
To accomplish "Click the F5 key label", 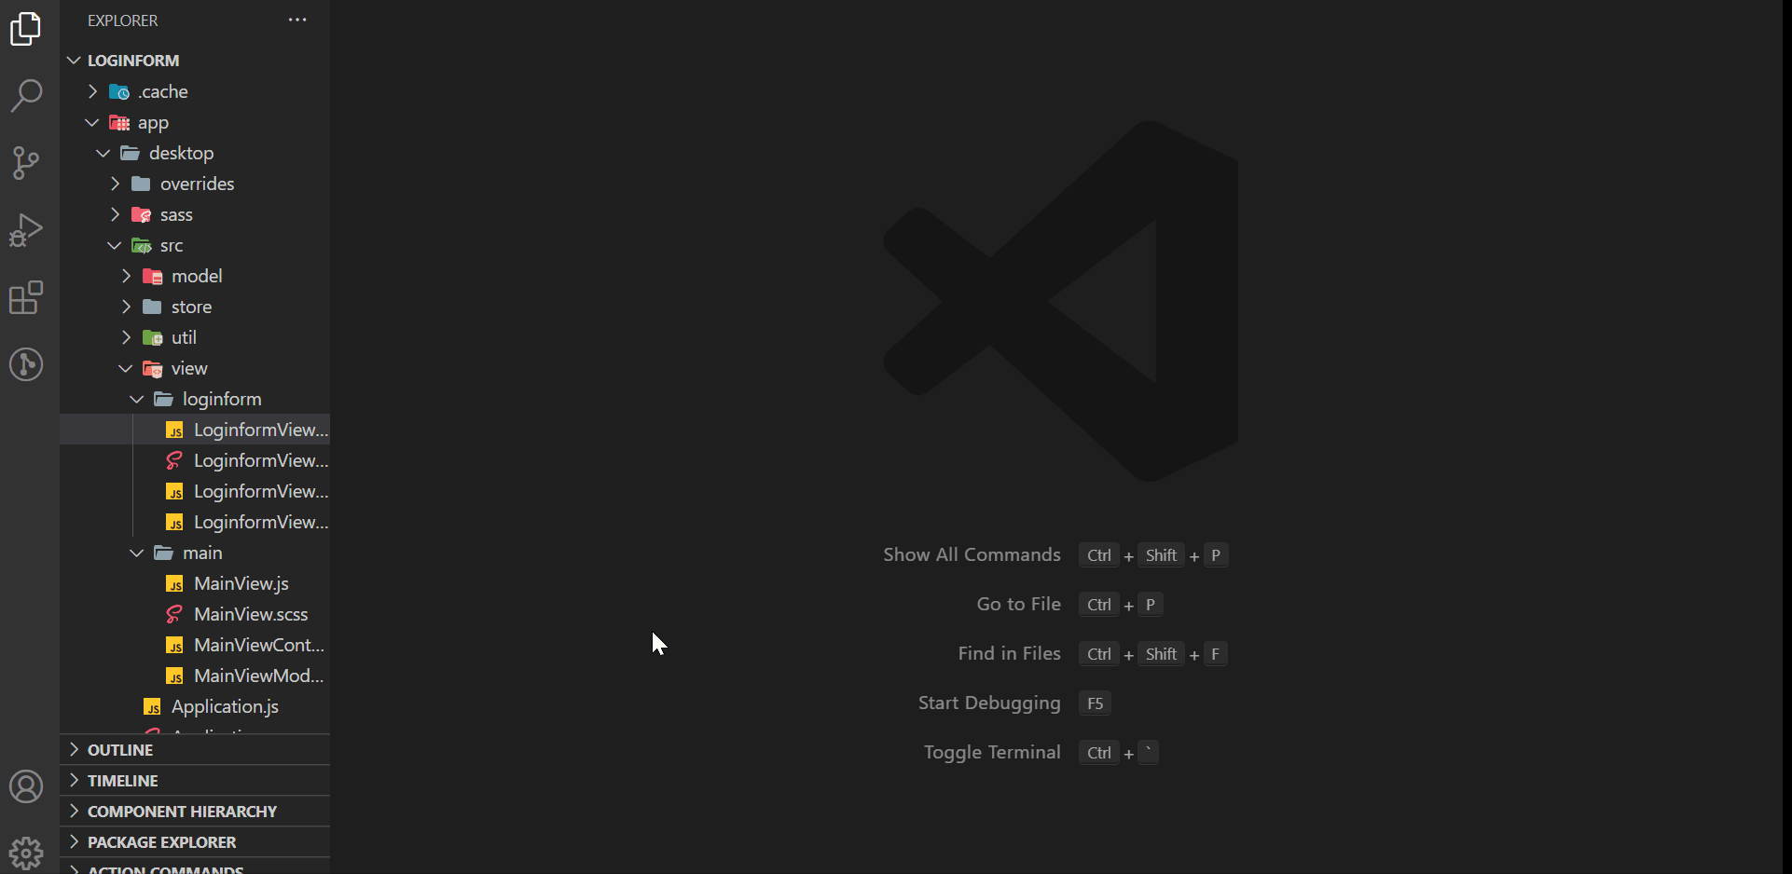I will (1096, 703).
